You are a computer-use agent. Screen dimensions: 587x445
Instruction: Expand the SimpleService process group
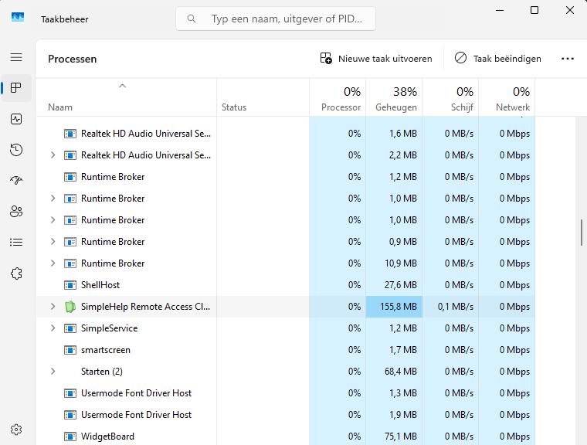pyautogui.click(x=53, y=328)
